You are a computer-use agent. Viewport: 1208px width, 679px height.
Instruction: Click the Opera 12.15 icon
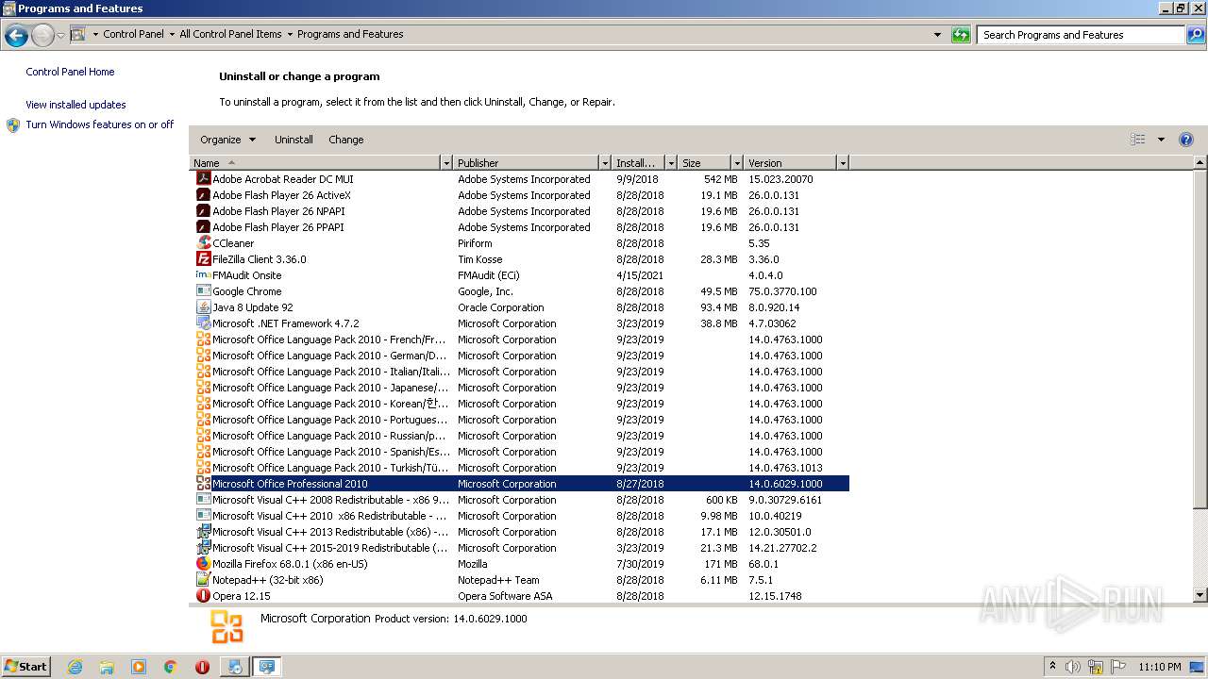coord(203,595)
